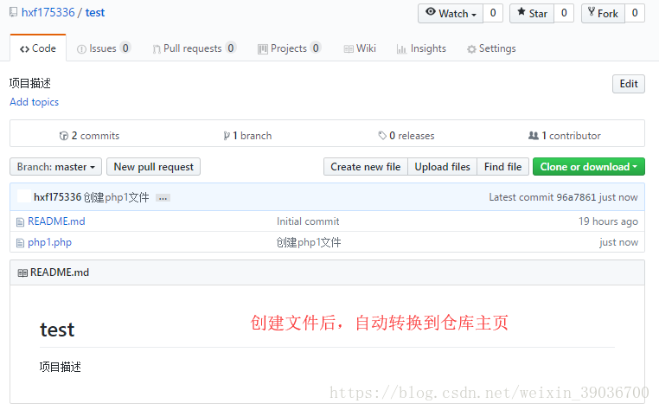
Task: Switch to the Wiki tab
Action: (360, 48)
